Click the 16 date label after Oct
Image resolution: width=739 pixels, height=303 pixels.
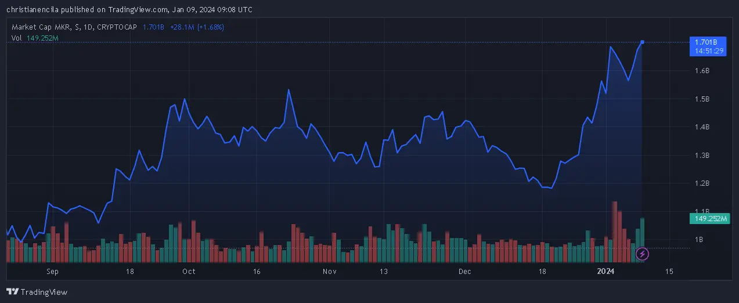click(x=256, y=271)
